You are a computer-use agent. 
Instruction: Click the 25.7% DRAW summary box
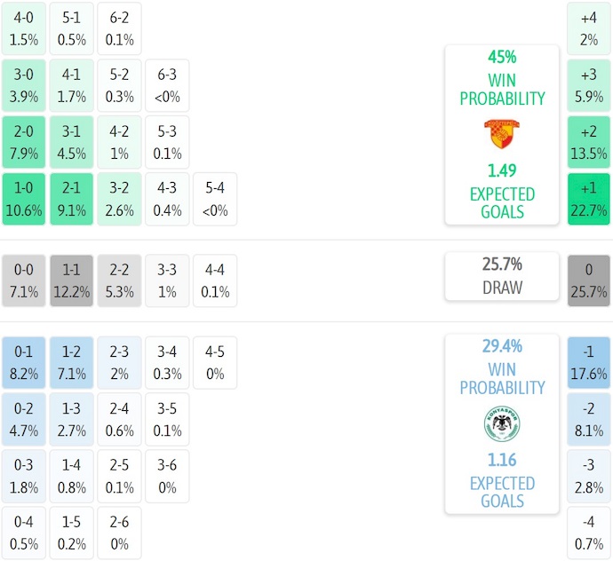click(x=502, y=276)
